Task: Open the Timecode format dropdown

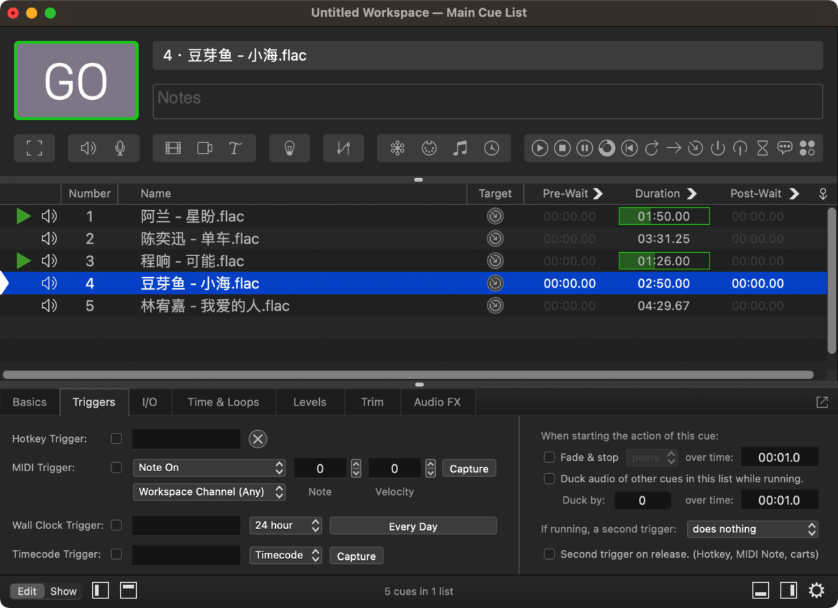Action: pyautogui.click(x=286, y=555)
